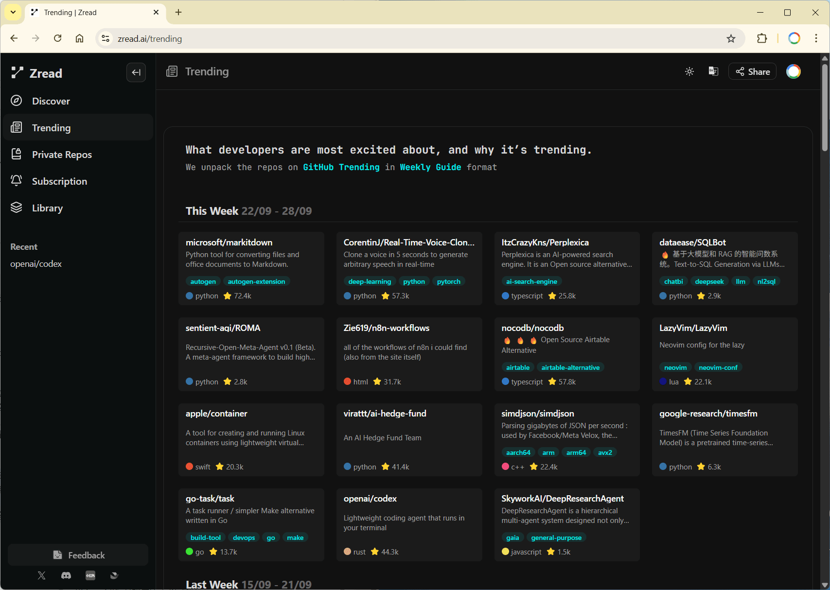
Task: Open the microsoft/markitdown repo card
Action: (229, 243)
